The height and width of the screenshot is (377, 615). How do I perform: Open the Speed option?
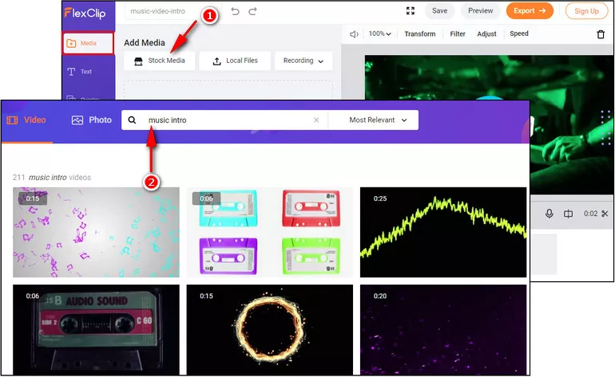tap(519, 33)
